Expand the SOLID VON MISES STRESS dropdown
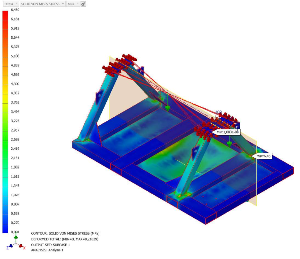 (42, 4)
